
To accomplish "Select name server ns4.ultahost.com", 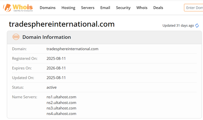I will (x=61, y=114).
